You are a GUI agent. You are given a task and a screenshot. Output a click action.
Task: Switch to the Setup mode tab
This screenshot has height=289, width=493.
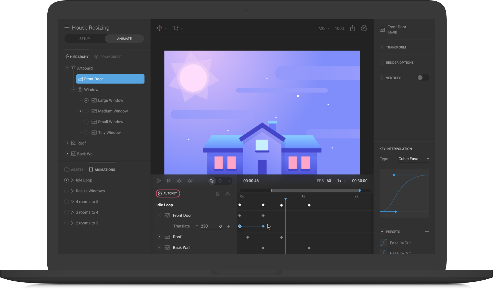tap(84, 39)
